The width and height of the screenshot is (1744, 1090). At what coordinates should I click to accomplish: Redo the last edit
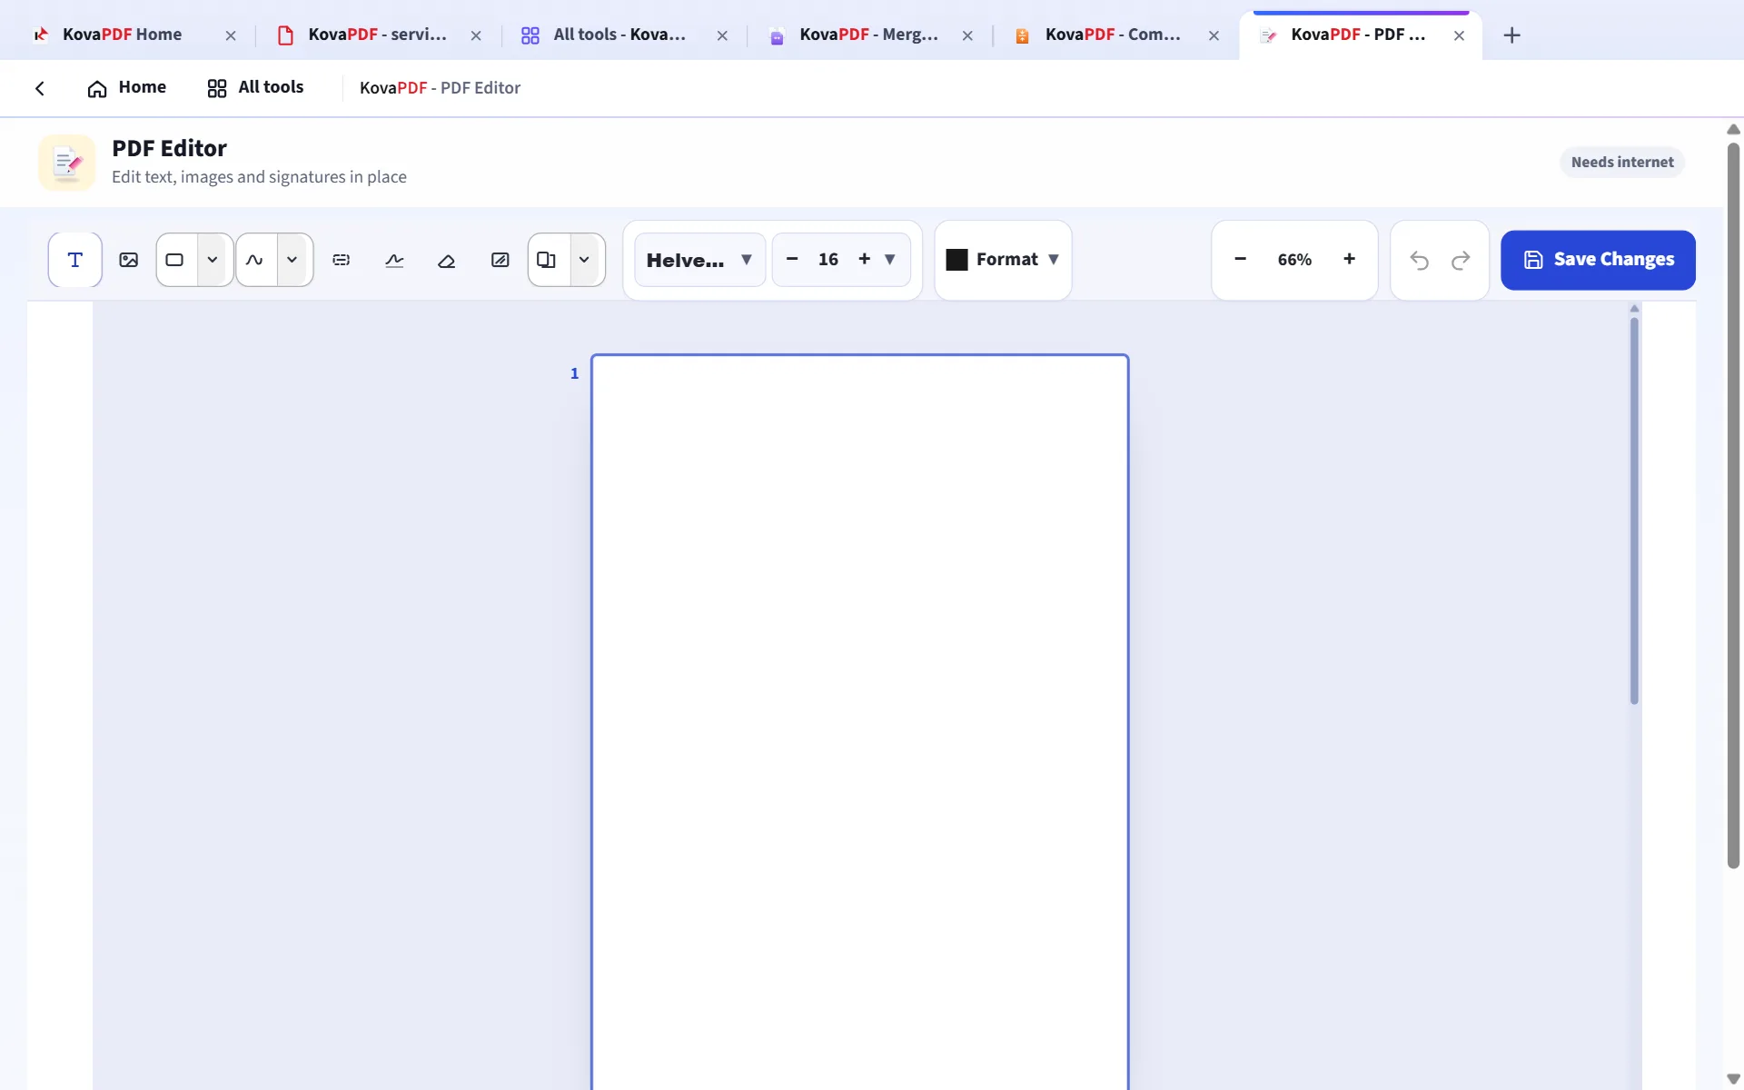pos(1461,261)
